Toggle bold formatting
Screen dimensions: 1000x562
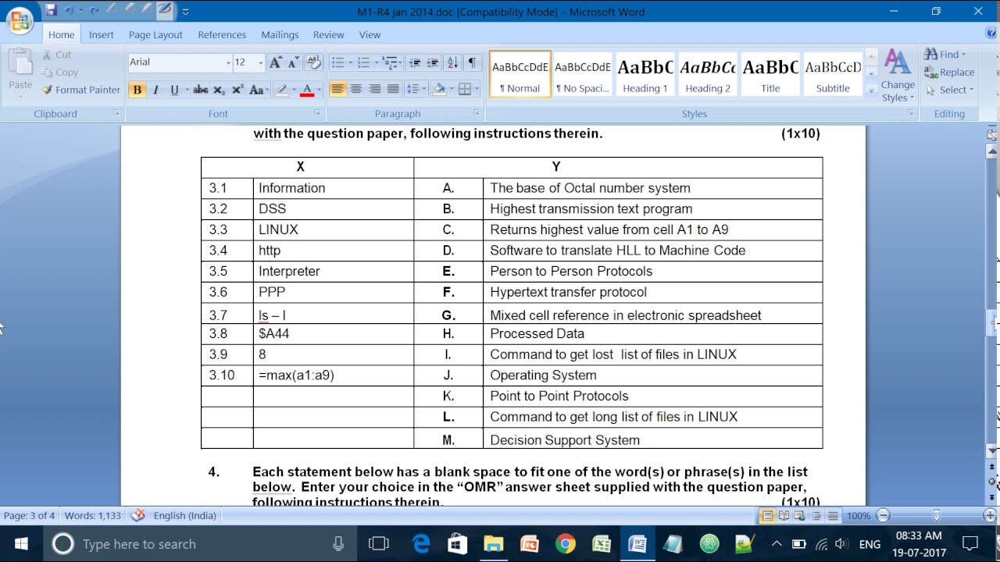tap(137, 90)
